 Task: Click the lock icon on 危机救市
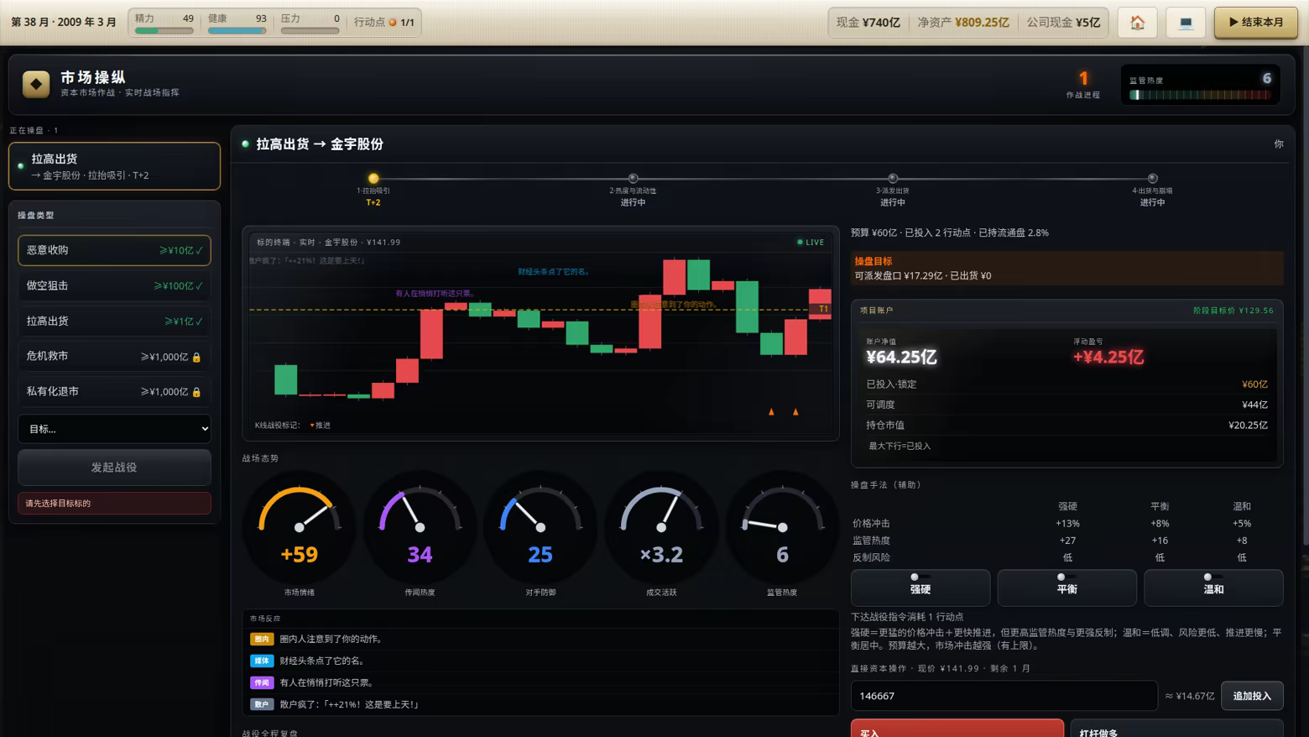[196, 357]
